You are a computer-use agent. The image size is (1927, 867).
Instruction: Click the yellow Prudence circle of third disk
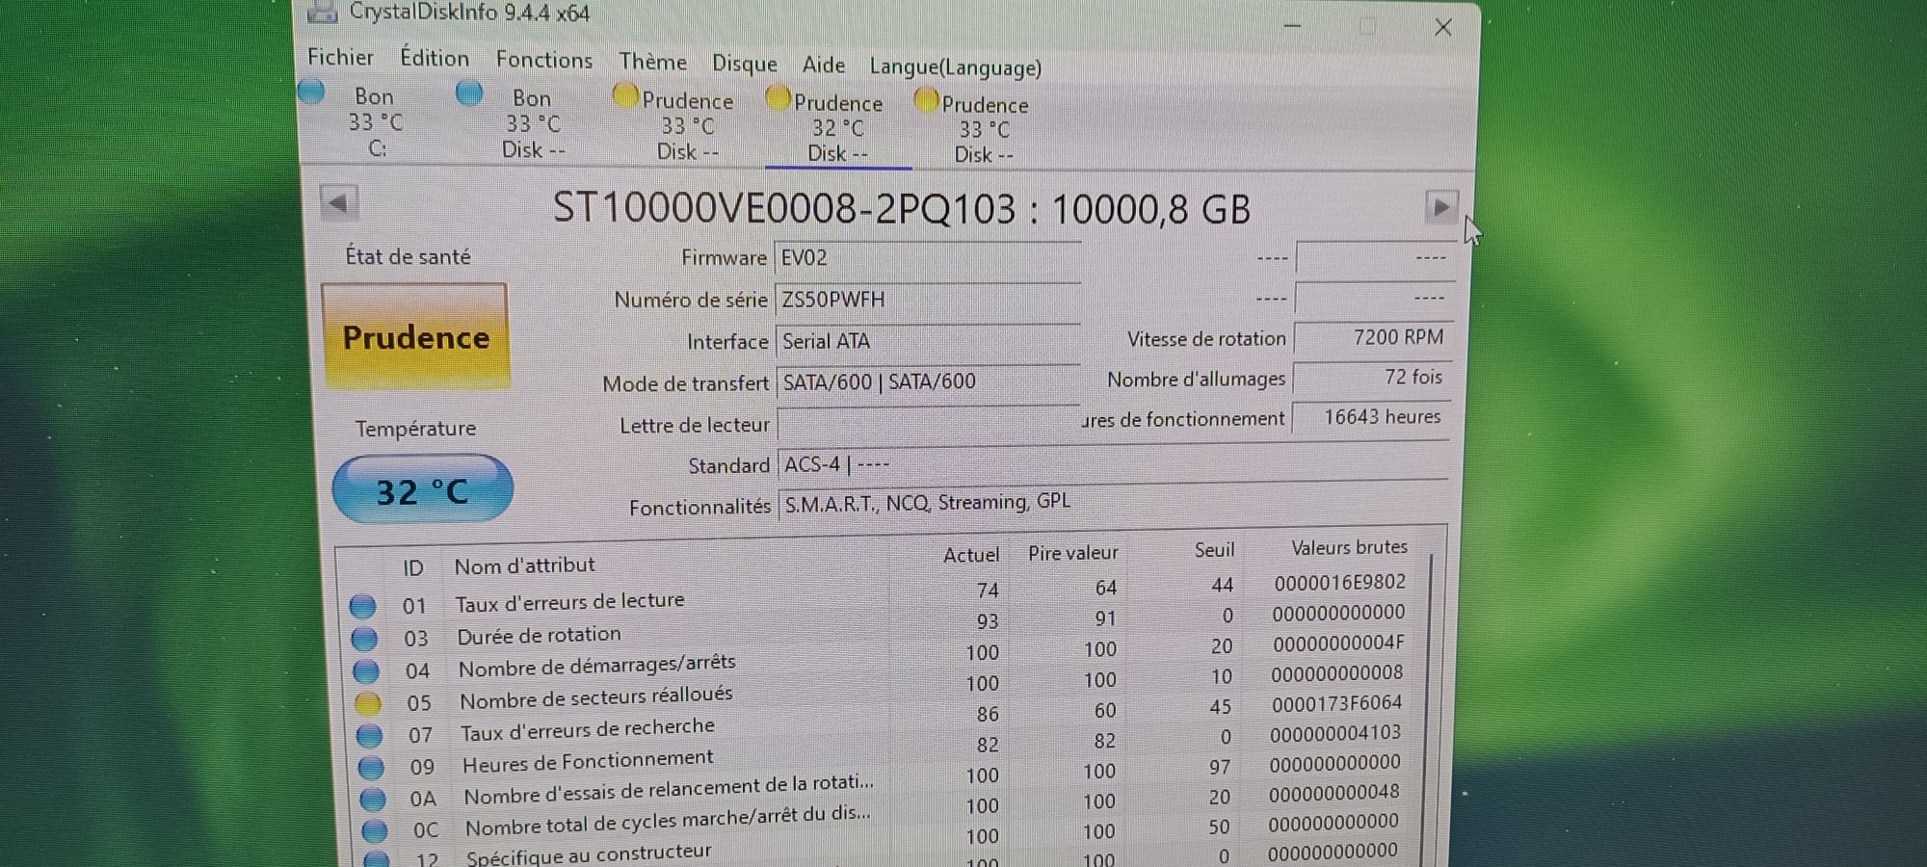click(625, 96)
